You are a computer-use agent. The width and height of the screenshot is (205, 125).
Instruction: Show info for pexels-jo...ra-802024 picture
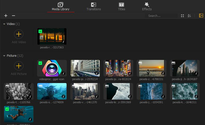[x=130, y=73]
